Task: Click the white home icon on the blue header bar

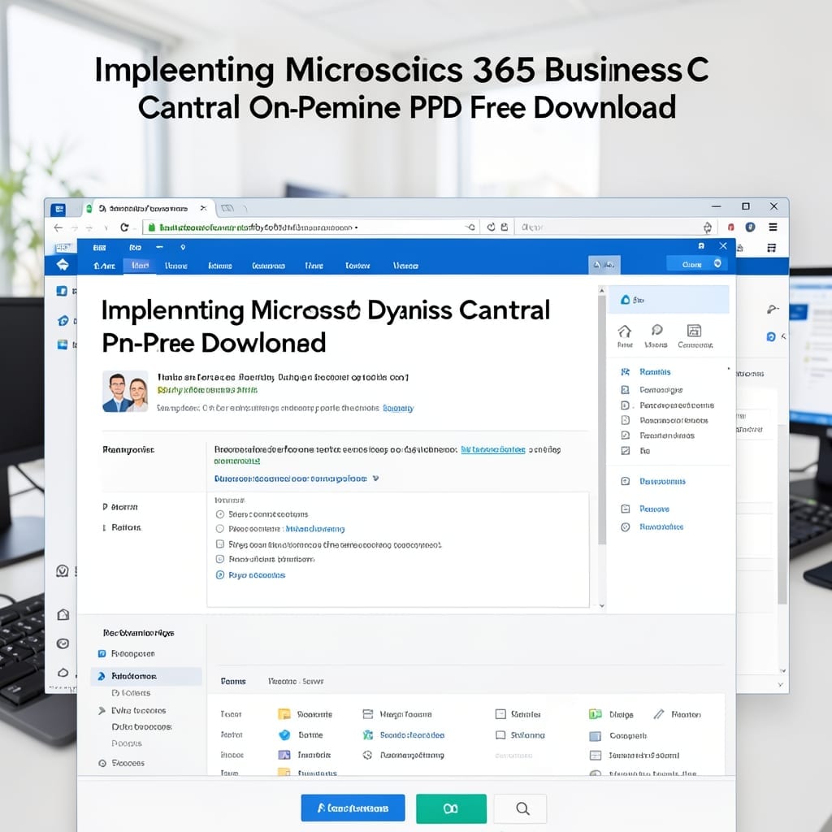Action: click(63, 264)
